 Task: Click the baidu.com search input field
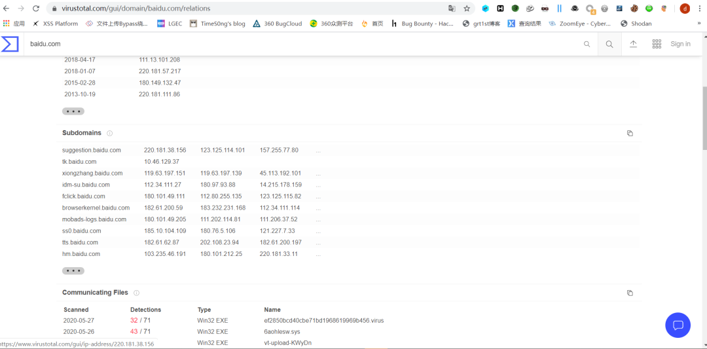point(302,44)
